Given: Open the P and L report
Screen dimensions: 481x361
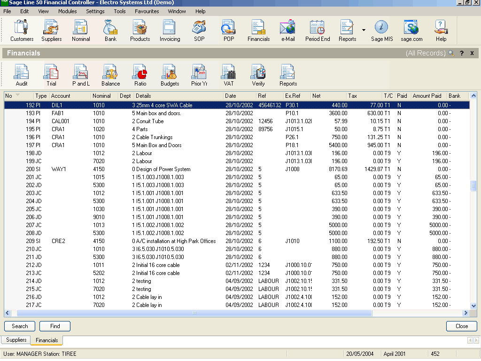Looking at the screenshot, I should [x=81, y=75].
